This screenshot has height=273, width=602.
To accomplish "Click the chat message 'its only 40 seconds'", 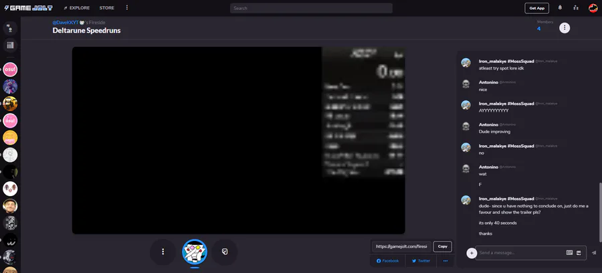I will coord(498,223).
